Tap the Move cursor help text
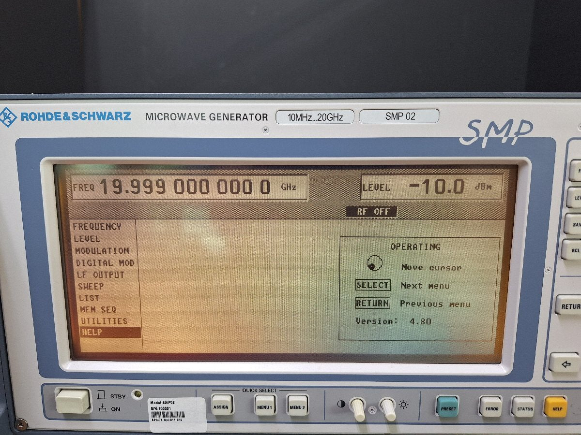This screenshot has width=581, height=435. coord(431,267)
